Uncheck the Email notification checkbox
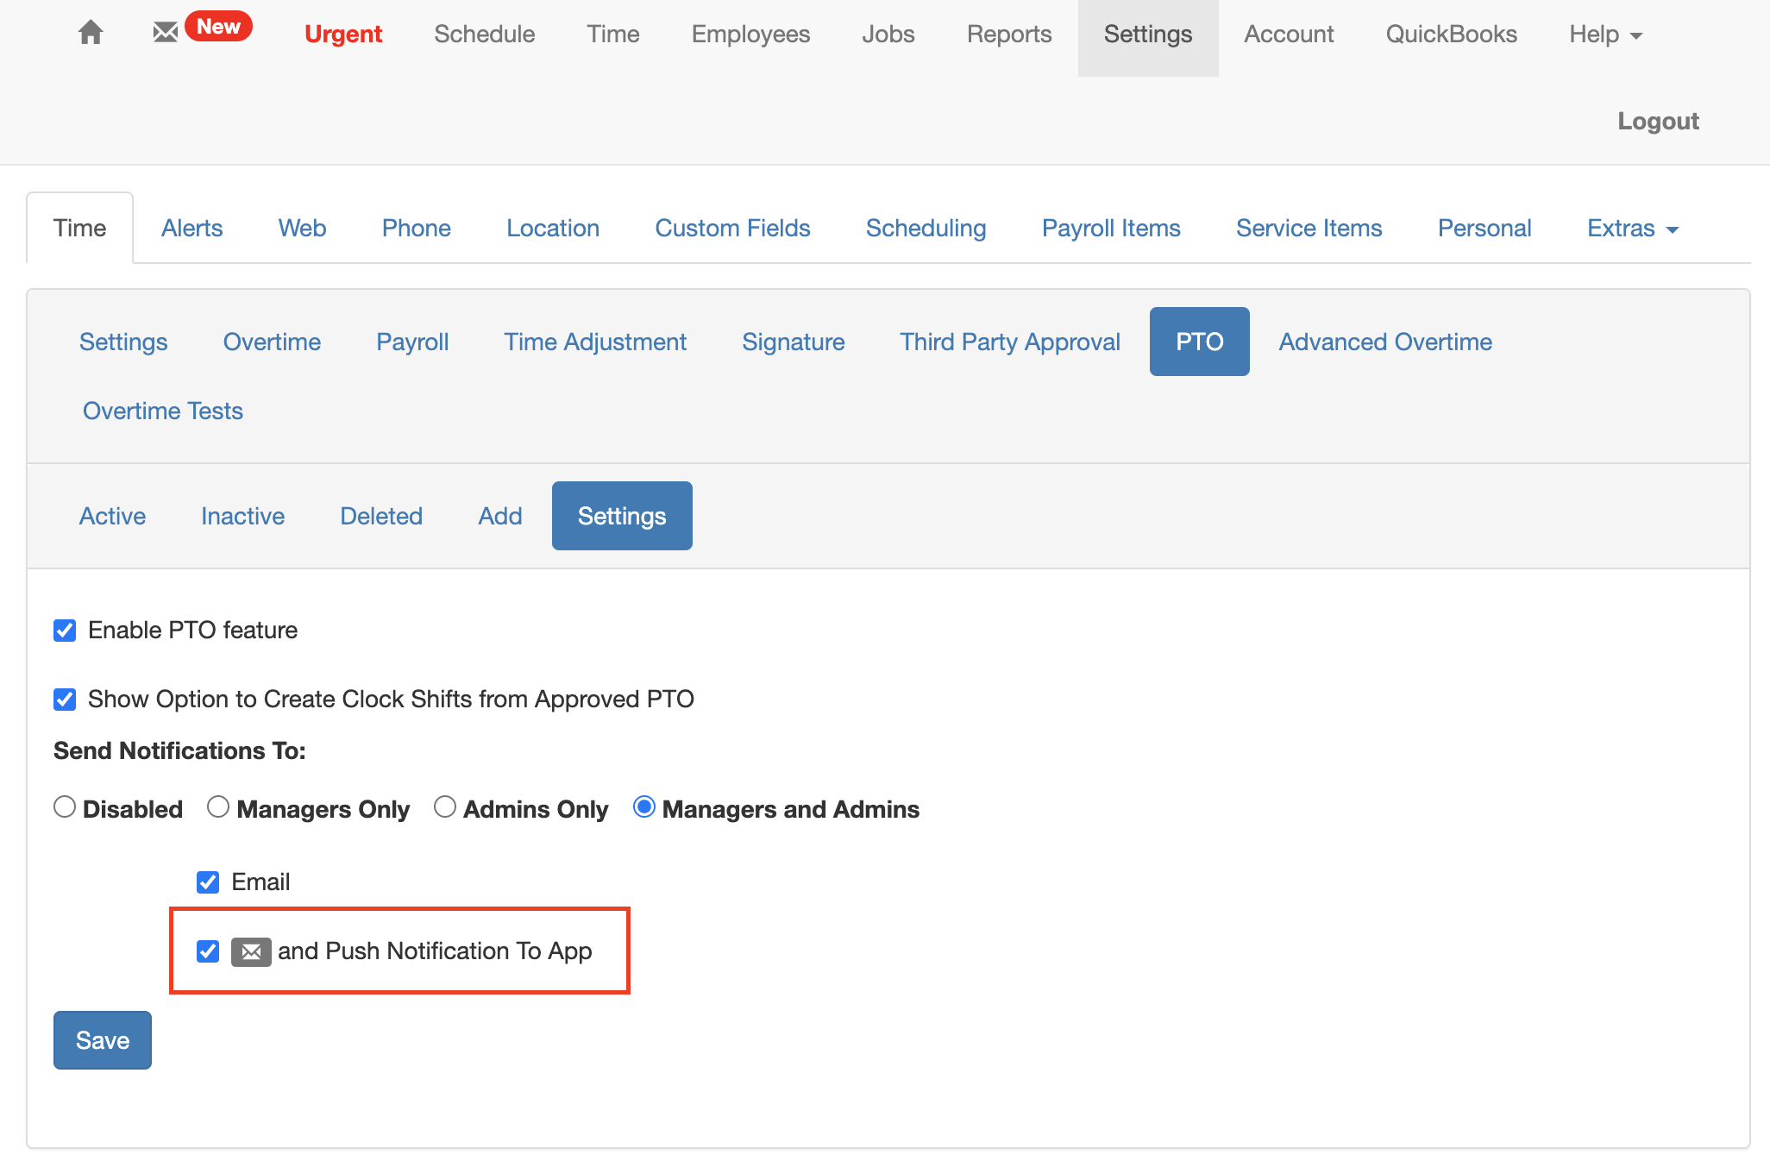Screen dimensions: 1770x1161 208,882
